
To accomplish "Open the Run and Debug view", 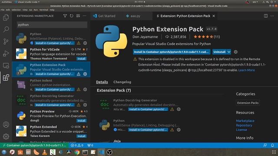I will click(6, 53).
